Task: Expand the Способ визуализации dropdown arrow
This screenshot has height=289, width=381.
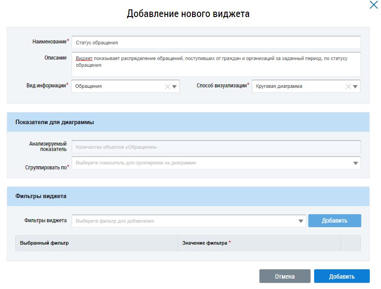Action: click(x=355, y=86)
